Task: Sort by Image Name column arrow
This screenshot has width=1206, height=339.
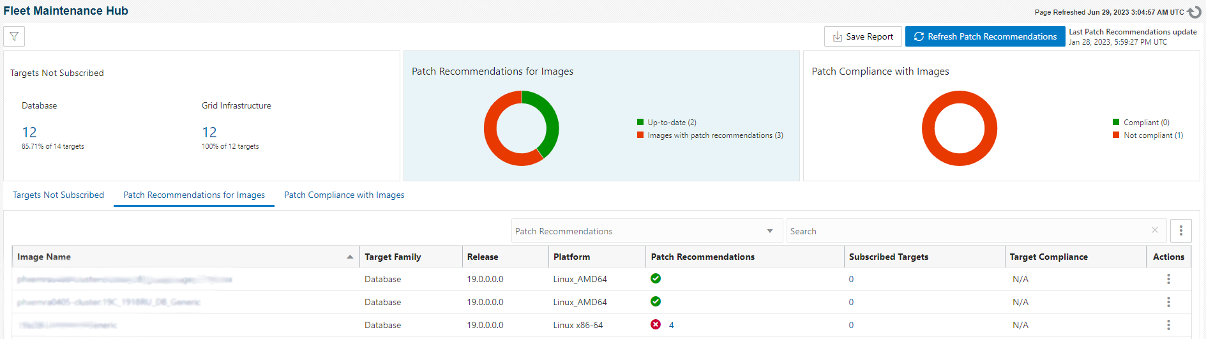Action: (x=350, y=257)
